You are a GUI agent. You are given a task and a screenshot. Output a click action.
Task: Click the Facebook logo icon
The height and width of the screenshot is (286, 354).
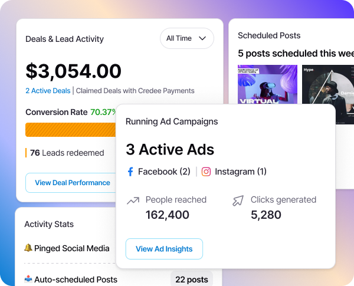[x=130, y=172]
